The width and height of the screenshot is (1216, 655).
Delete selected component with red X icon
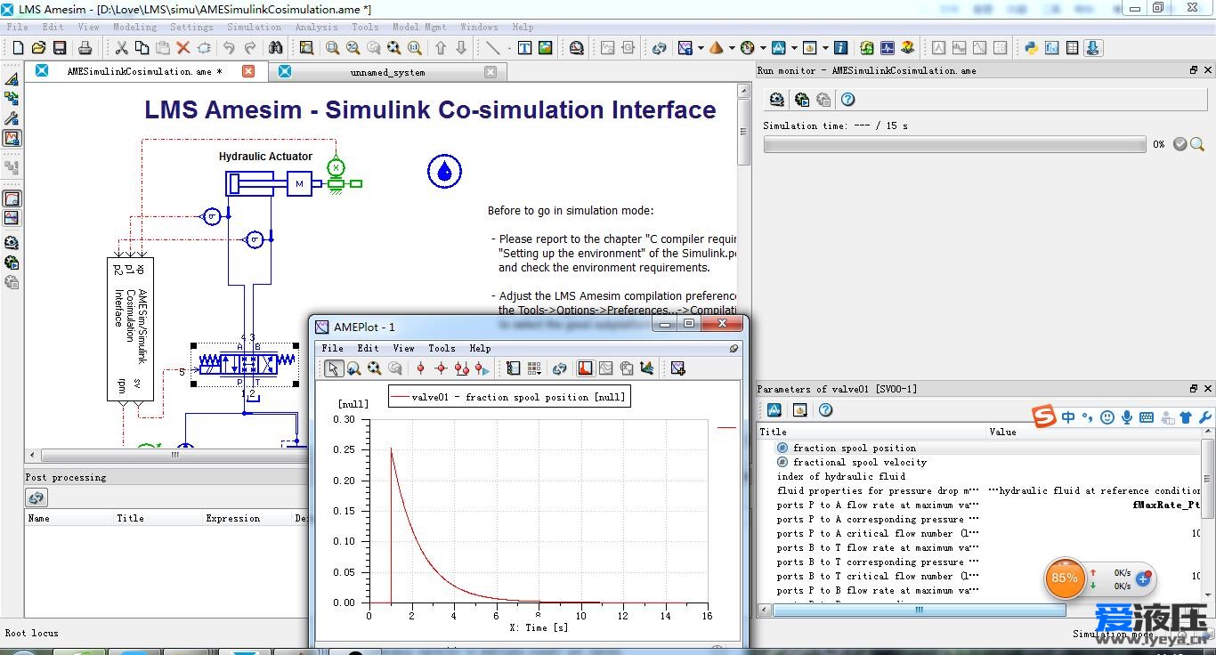(x=183, y=48)
